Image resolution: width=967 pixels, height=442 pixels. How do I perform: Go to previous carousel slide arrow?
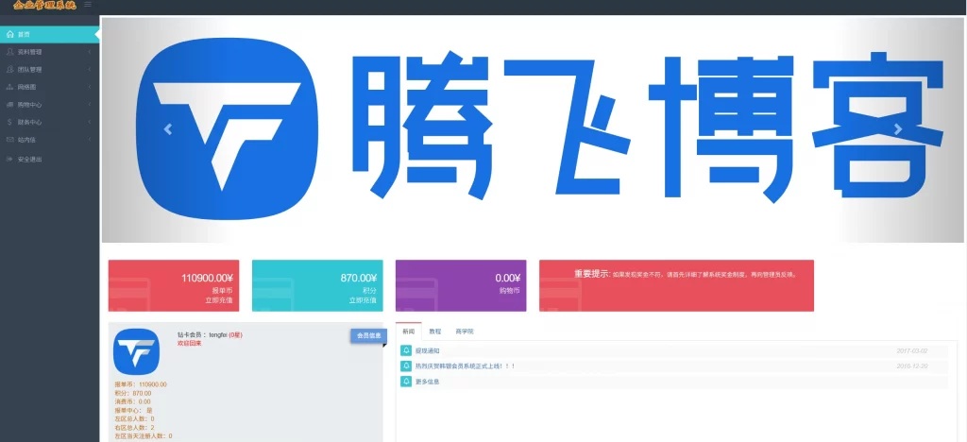click(x=168, y=128)
